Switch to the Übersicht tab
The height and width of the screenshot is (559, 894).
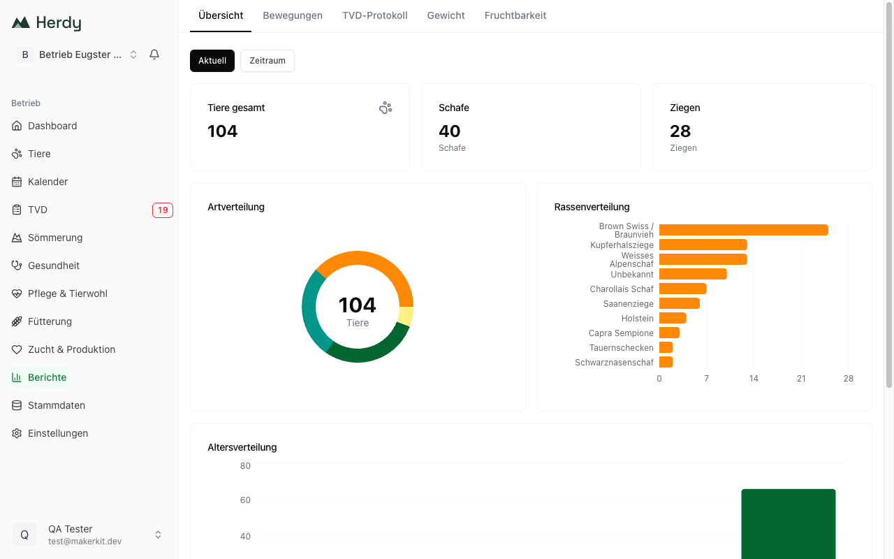pyautogui.click(x=221, y=15)
